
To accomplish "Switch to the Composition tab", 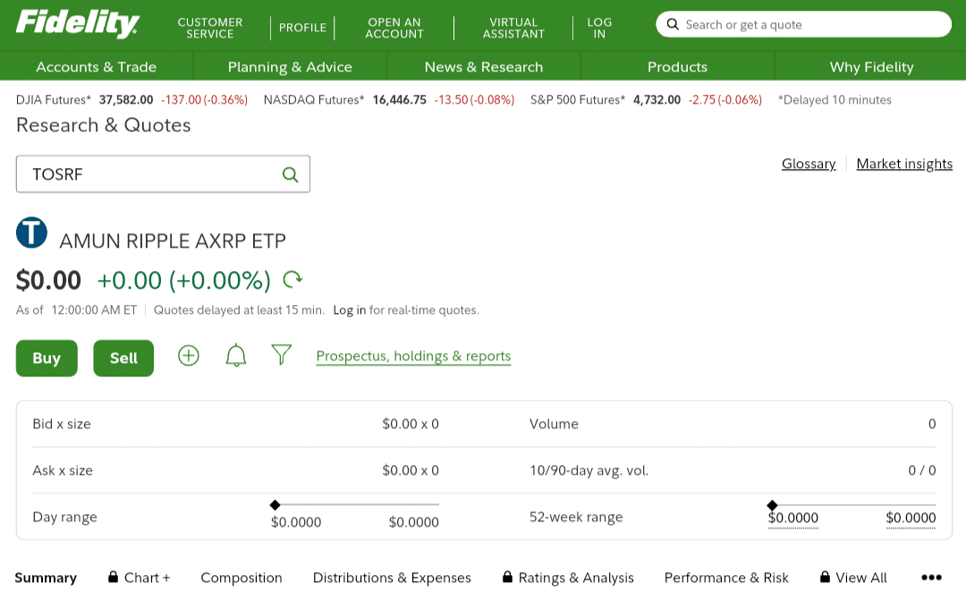I will point(241,578).
